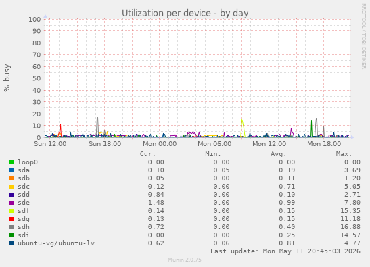Click the sdc average value 0.71
This screenshot has width=370, height=267.
coord(287,187)
